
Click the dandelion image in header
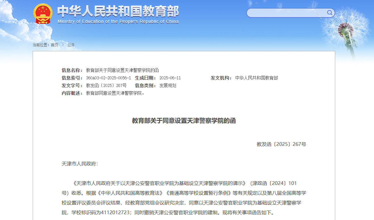click(348, 29)
